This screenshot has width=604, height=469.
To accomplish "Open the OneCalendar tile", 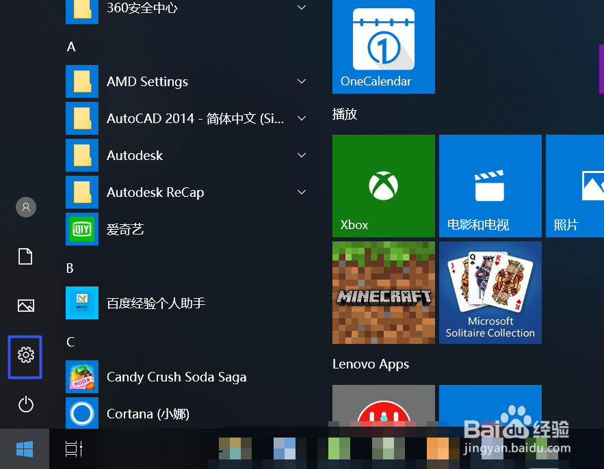I will 384,46.
